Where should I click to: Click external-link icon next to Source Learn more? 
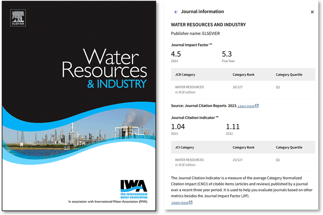point(257,106)
